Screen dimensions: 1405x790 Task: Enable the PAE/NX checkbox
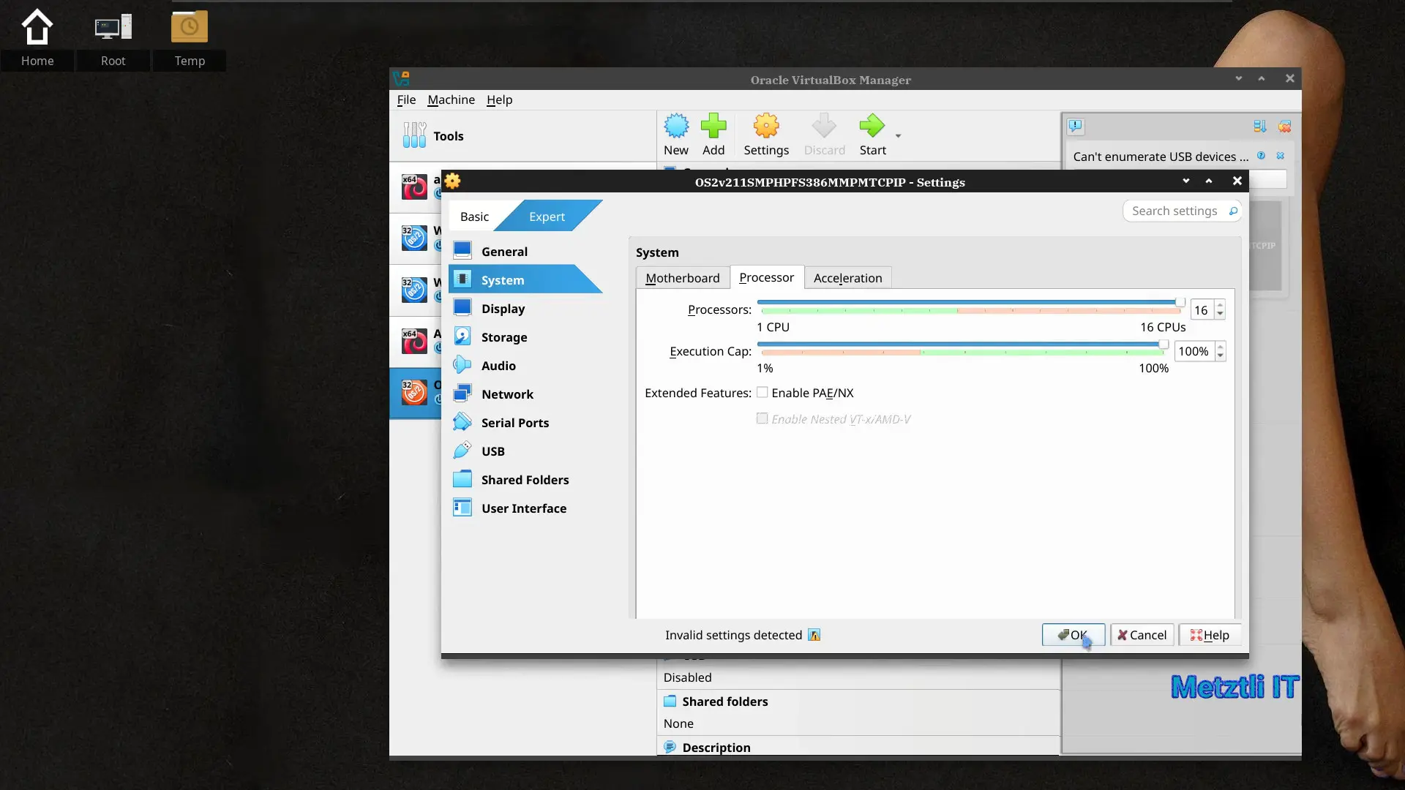(762, 392)
